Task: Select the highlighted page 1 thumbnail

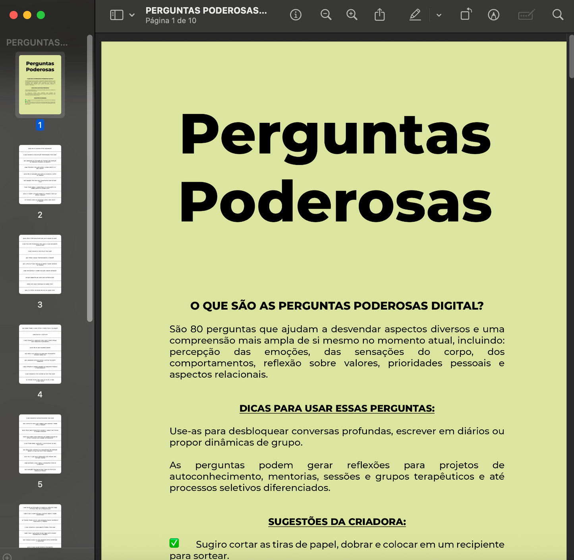Action: [x=40, y=84]
